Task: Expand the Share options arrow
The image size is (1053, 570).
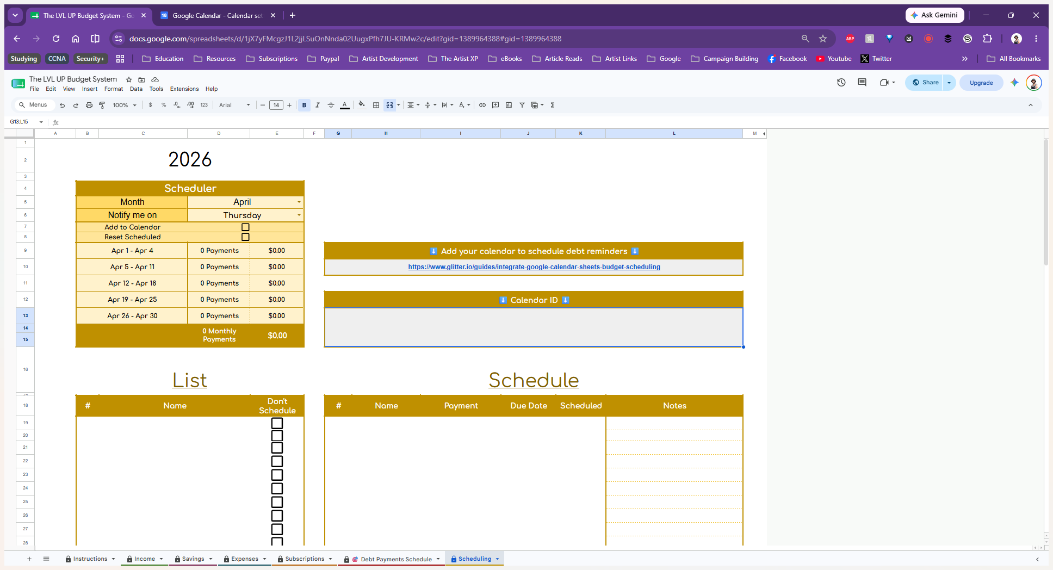Action: click(949, 83)
